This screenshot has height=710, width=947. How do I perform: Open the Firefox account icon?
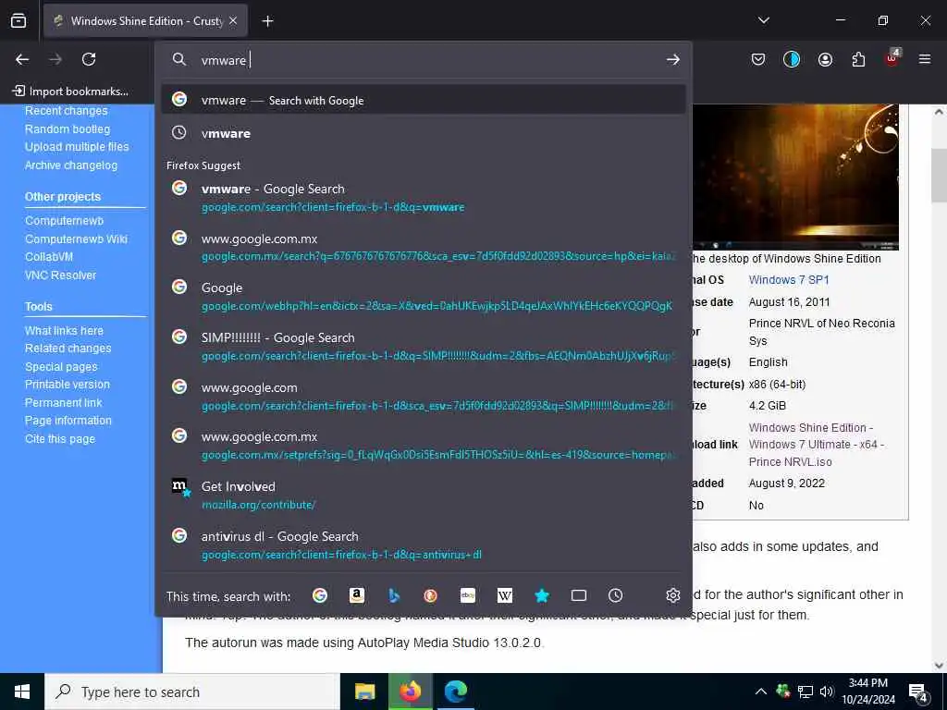pos(825,59)
